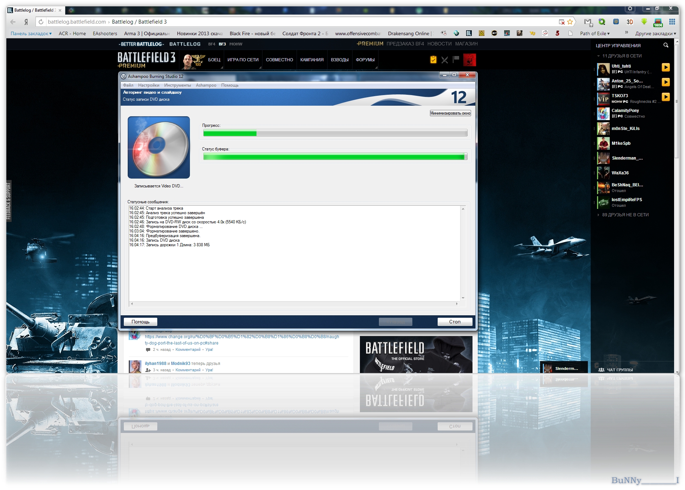This screenshot has width=685, height=490.
Task: Open Другие закладки dropdown
Action: click(x=655, y=33)
